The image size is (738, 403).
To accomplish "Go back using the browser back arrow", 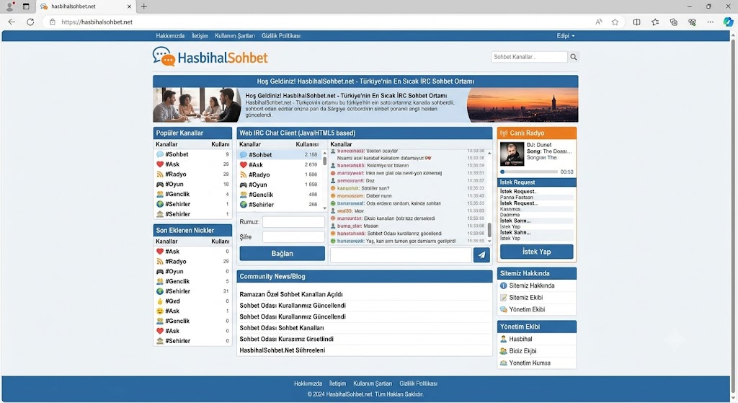I will [x=12, y=22].
